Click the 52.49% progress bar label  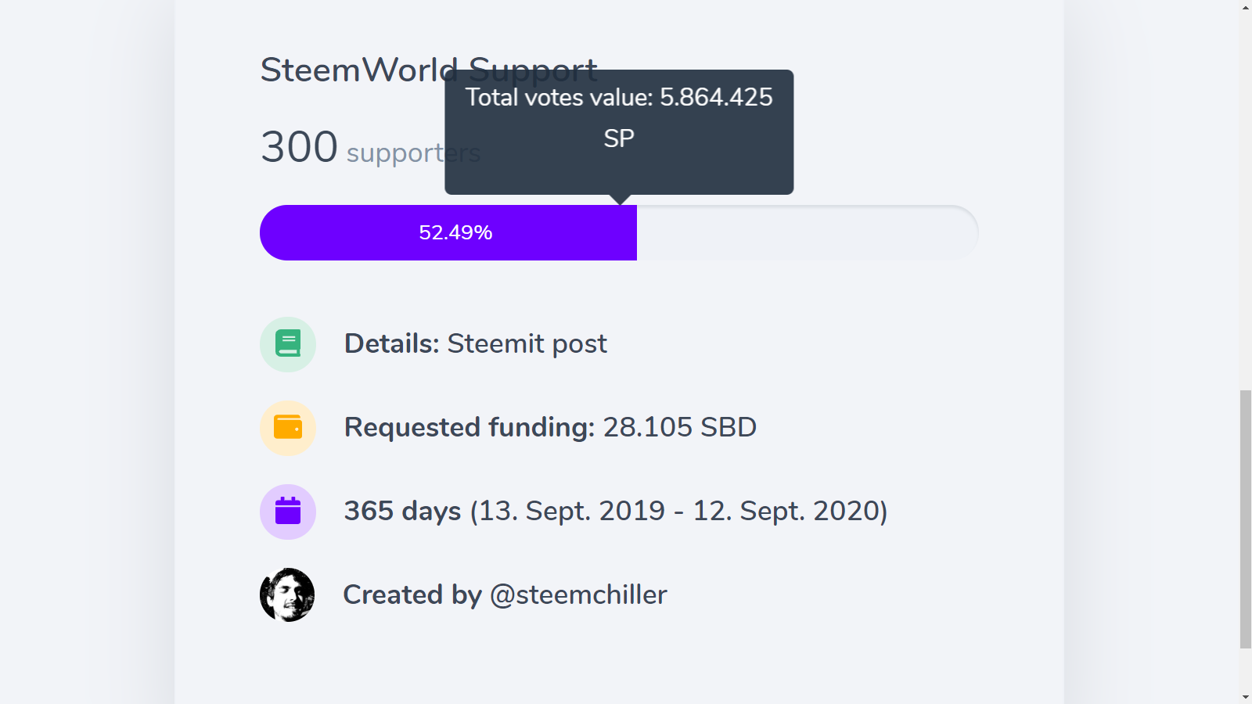(455, 233)
